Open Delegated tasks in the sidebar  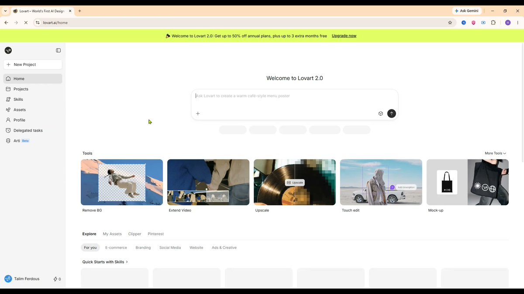33,130
